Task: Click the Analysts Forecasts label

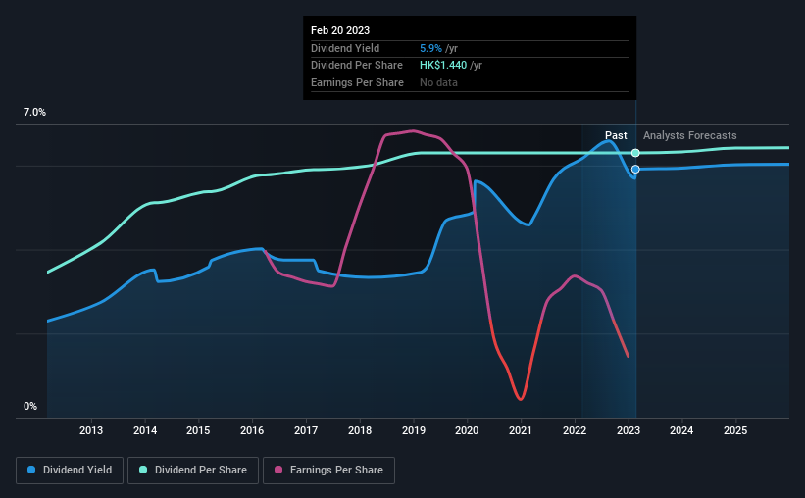Action: pyautogui.click(x=689, y=135)
